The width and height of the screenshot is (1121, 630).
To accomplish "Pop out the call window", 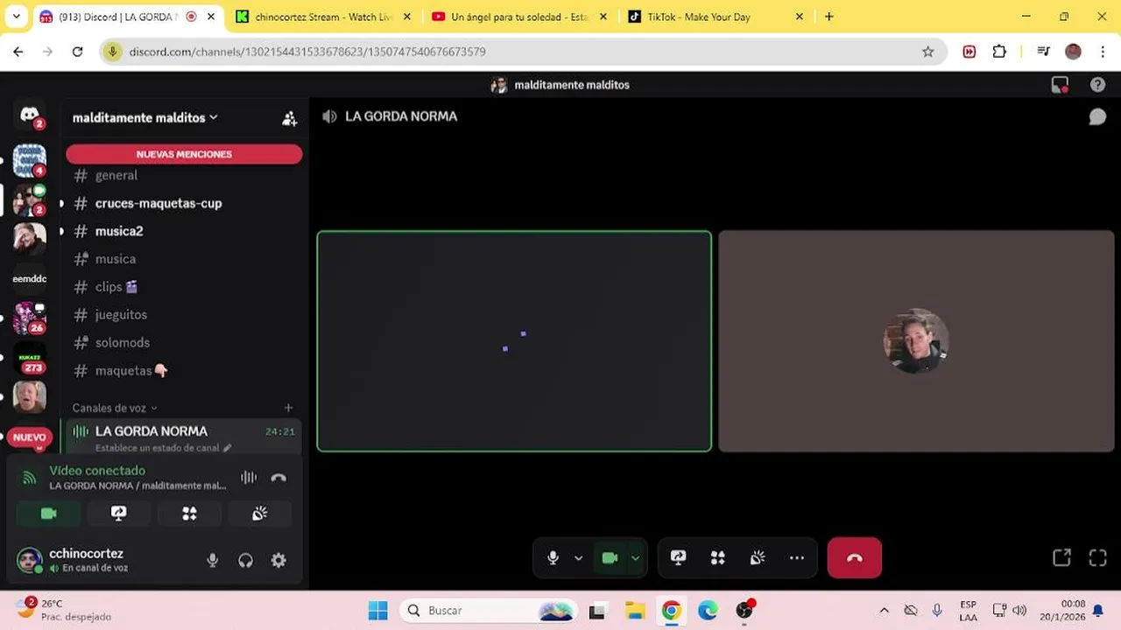I will [1061, 557].
